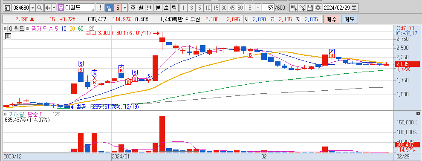Select the 15 interval button
The width and height of the screenshot is (422, 161).
pyautogui.click(x=216, y=8)
